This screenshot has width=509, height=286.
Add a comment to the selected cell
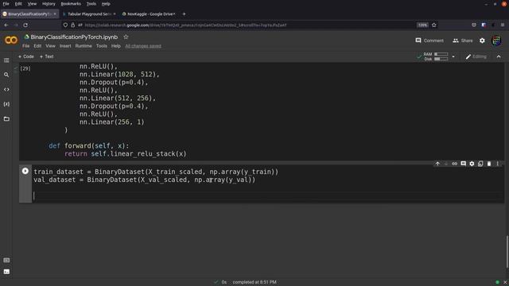463,164
